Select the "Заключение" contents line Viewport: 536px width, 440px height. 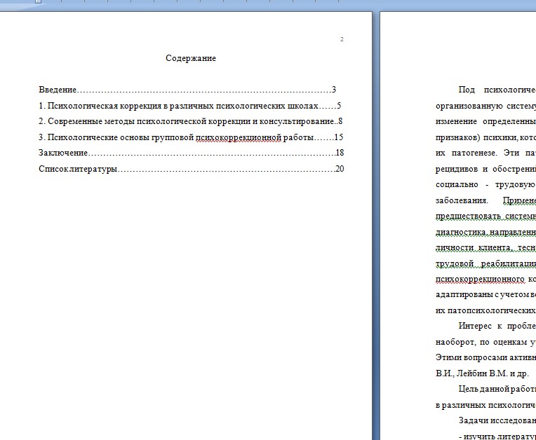click(191, 153)
